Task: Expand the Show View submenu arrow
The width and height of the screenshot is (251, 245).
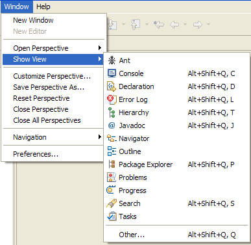Action: pos(100,59)
